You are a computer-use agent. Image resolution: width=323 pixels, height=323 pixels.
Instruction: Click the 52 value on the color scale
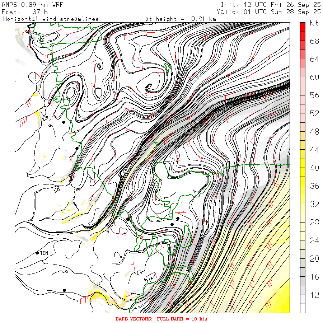point(314,113)
